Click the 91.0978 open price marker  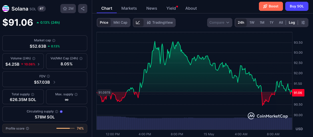coord(104,92)
